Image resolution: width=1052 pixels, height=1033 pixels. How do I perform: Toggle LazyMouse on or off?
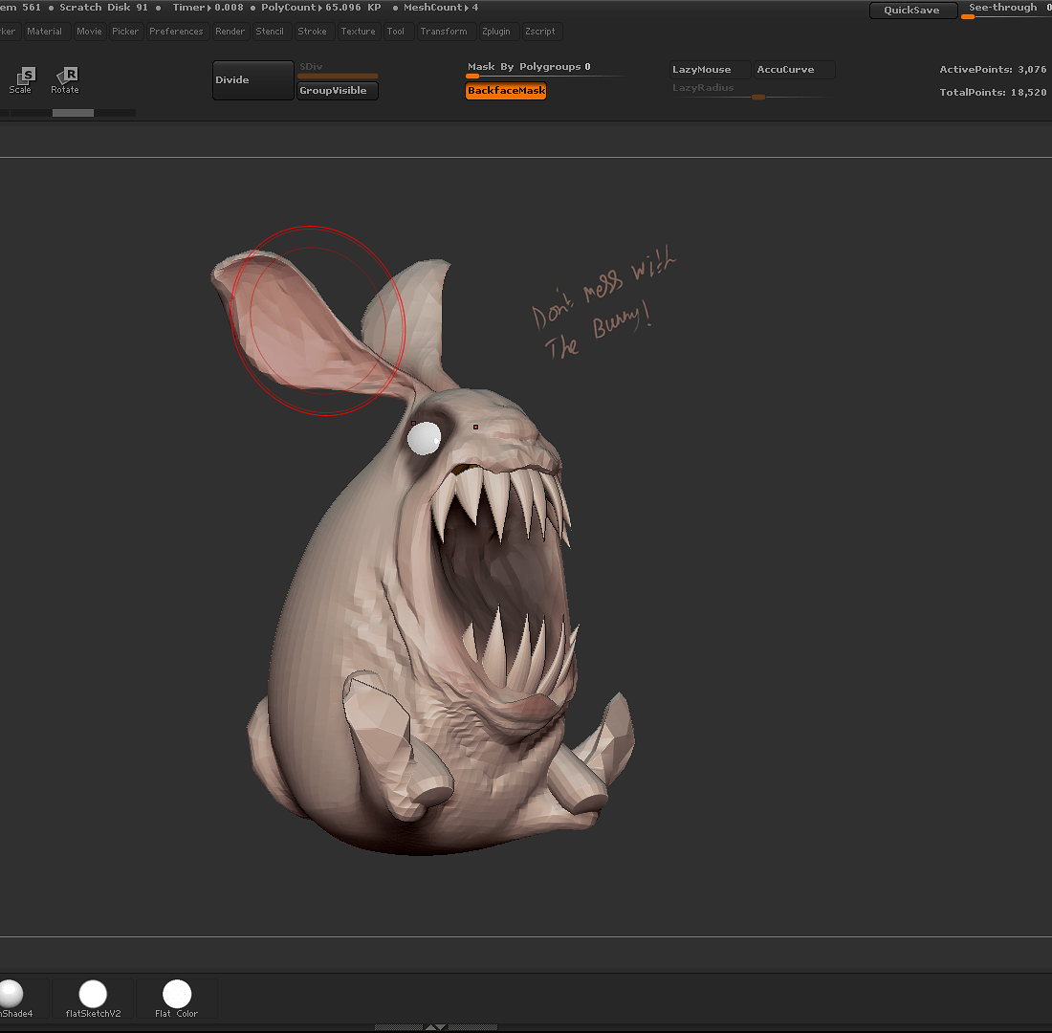(710, 70)
